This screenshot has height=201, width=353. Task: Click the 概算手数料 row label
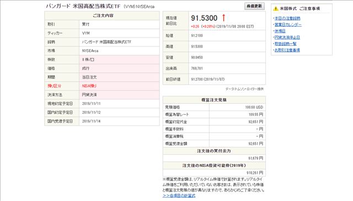(174, 129)
